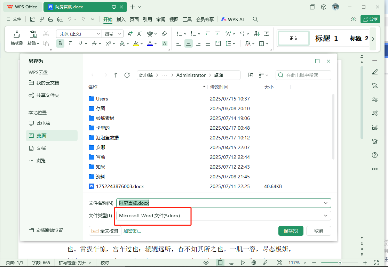Enable eye-protection mode in the status bar
Viewport: 388px width, 267px height.
pyautogui.click(x=206, y=262)
